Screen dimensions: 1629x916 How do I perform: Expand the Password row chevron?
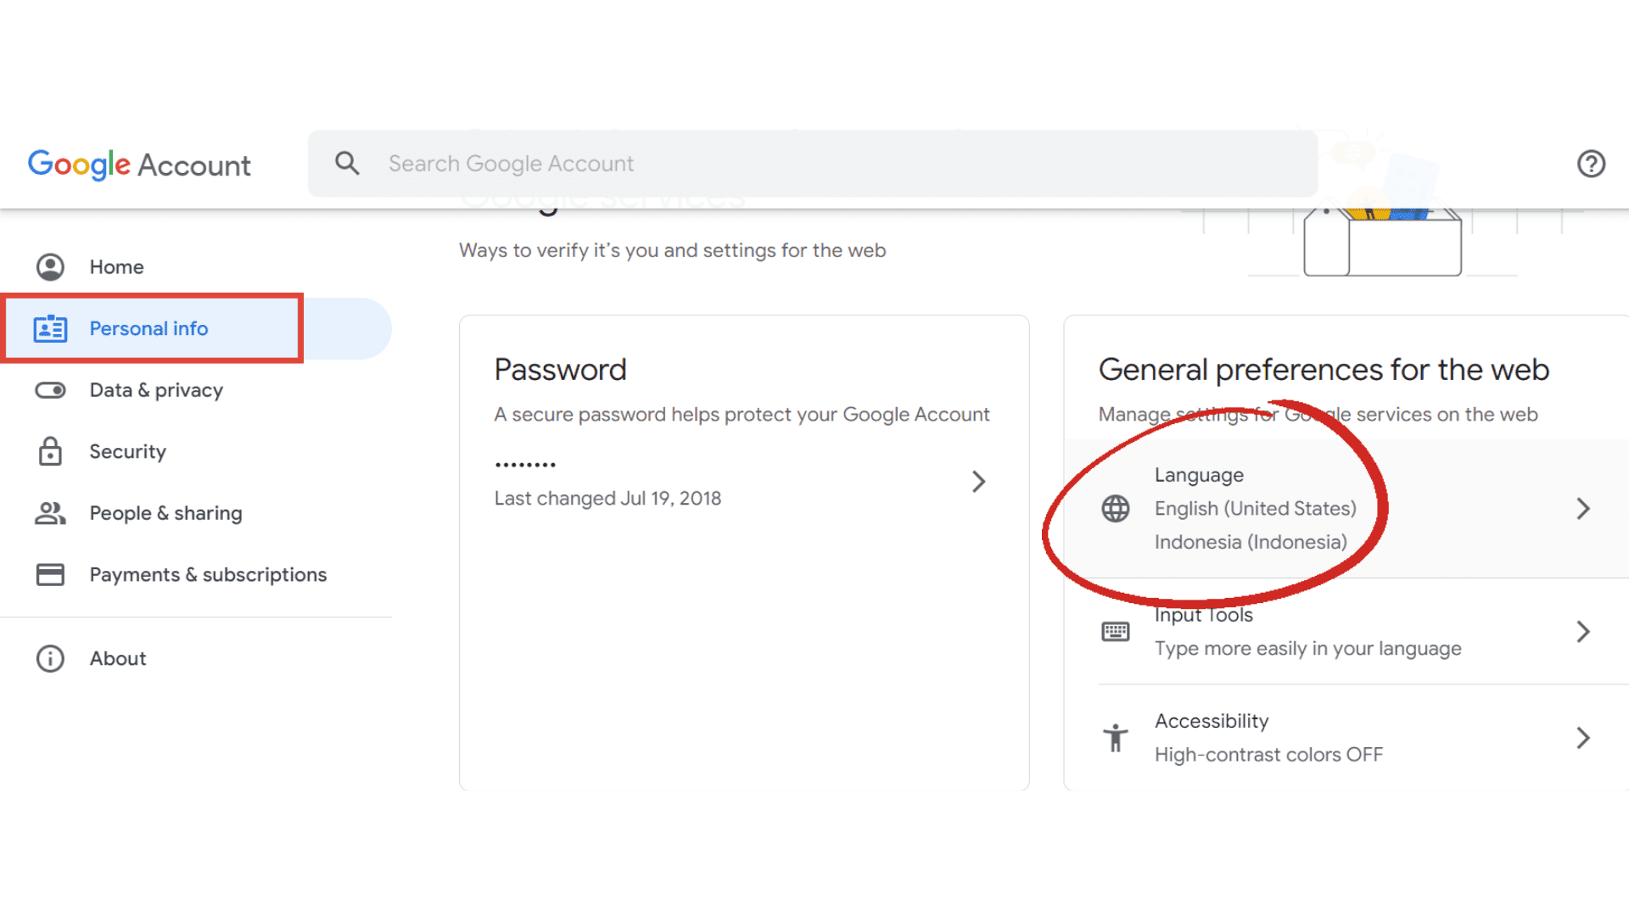tap(978, 482)
